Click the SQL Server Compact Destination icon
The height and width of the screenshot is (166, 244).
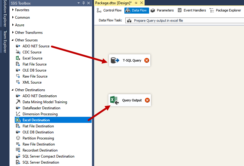pos(18,156)
